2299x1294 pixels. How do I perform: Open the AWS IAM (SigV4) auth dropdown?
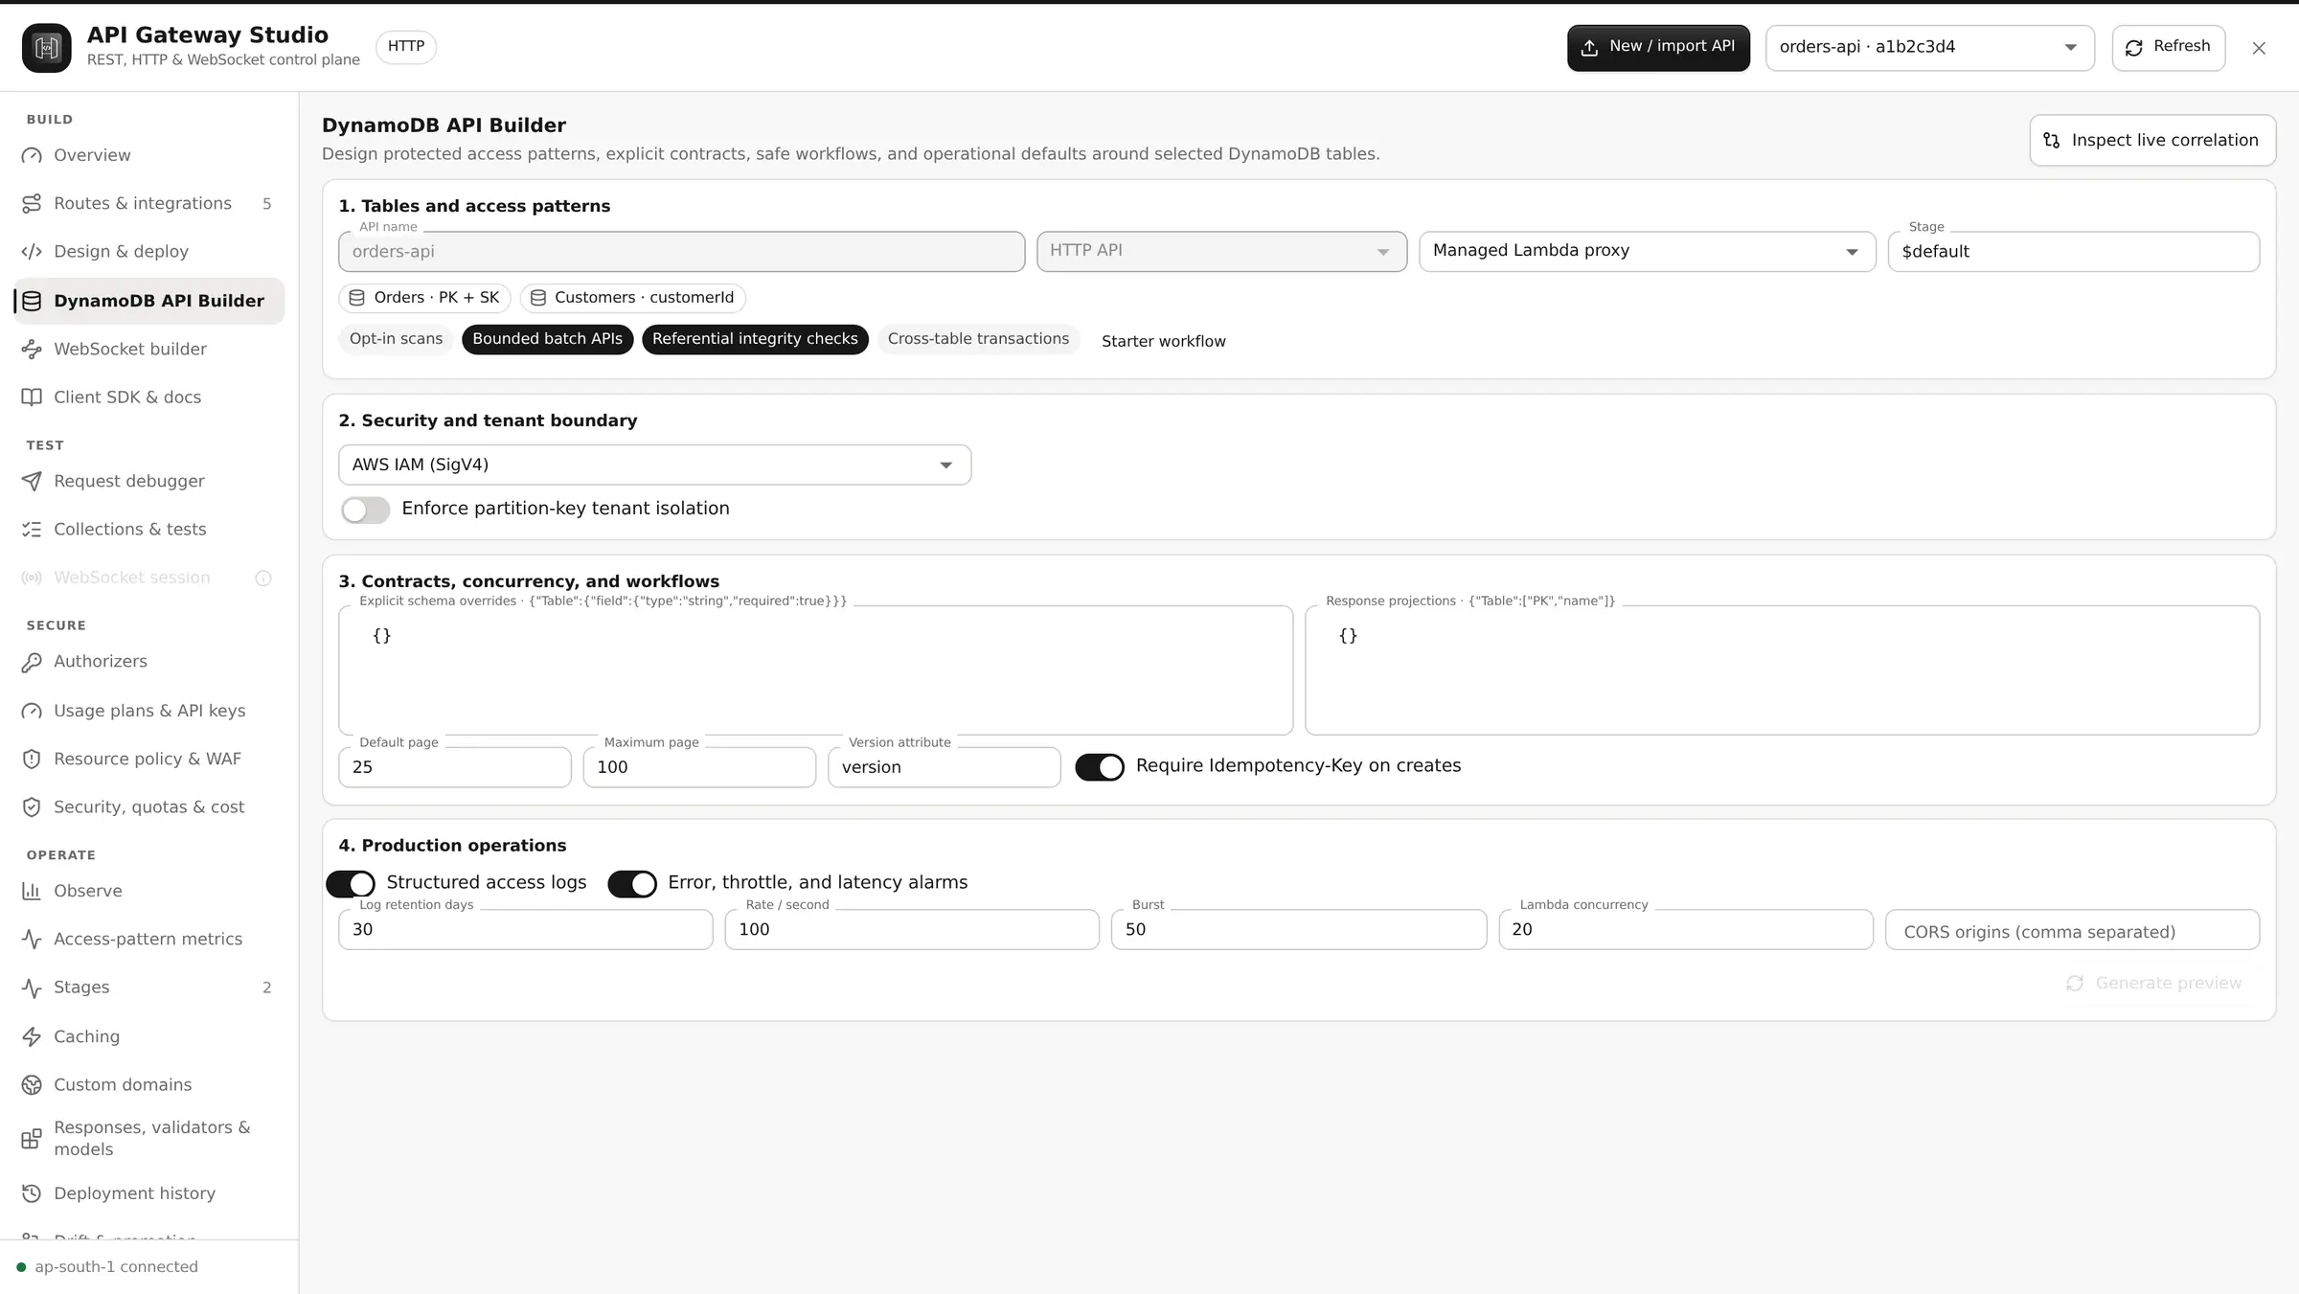654,465
